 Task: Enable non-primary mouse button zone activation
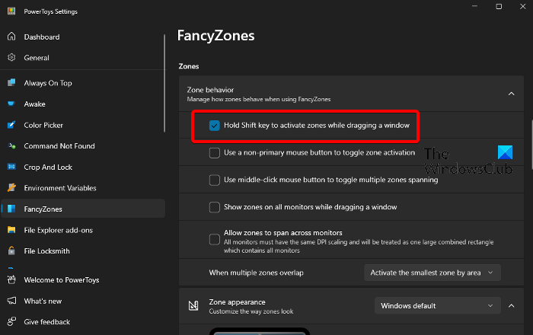pyautogui.click(x=215, y=152)
